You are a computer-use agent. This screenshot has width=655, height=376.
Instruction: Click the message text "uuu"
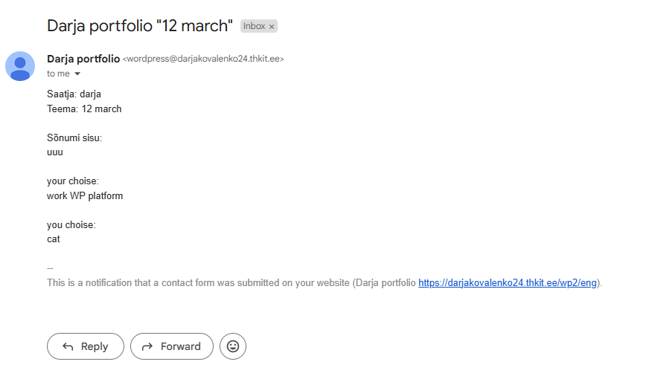coord(55,152)
